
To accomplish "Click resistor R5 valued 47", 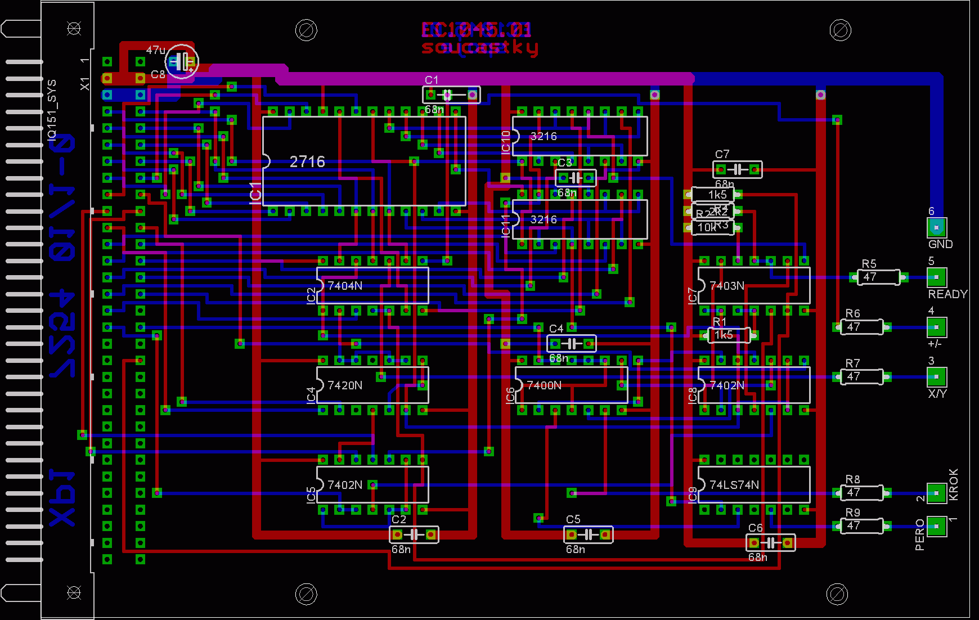I will coord(878,277).
